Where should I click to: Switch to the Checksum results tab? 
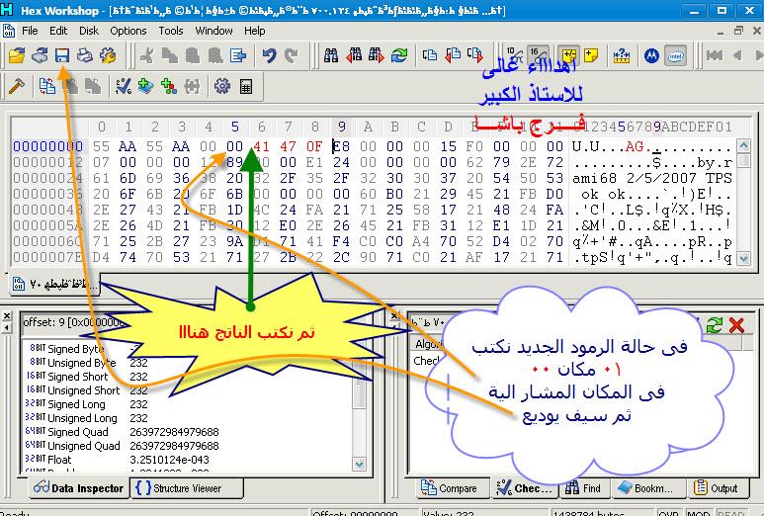point(524,488)
